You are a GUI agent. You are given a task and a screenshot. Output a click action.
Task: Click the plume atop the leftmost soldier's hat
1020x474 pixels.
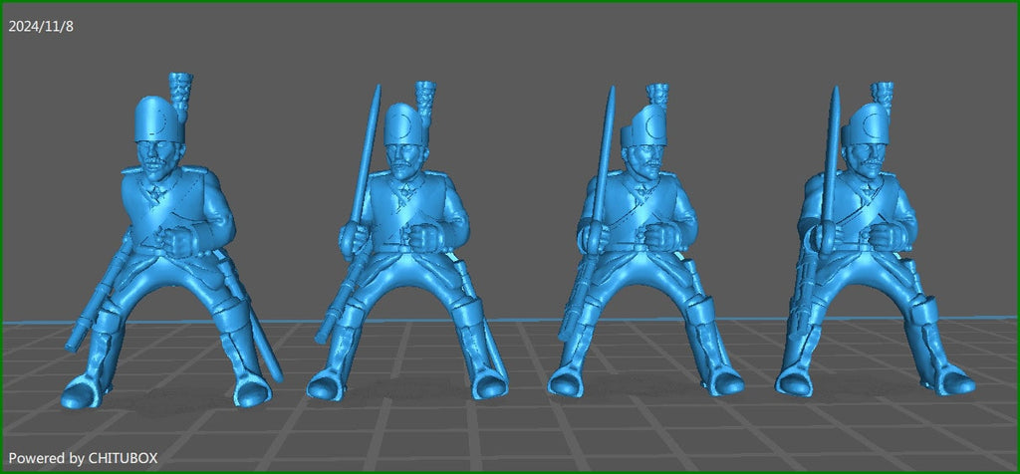(181, 90)
